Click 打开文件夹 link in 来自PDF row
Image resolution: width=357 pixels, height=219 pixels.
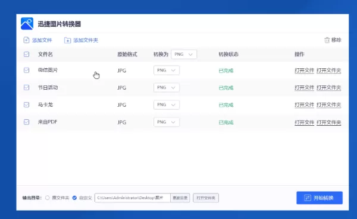click(x=329, y=122)
